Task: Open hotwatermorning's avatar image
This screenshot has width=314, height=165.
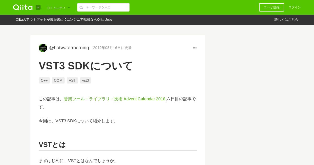Action: click(x=43, y=48)
